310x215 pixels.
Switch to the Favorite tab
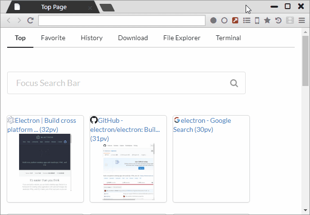53,38
